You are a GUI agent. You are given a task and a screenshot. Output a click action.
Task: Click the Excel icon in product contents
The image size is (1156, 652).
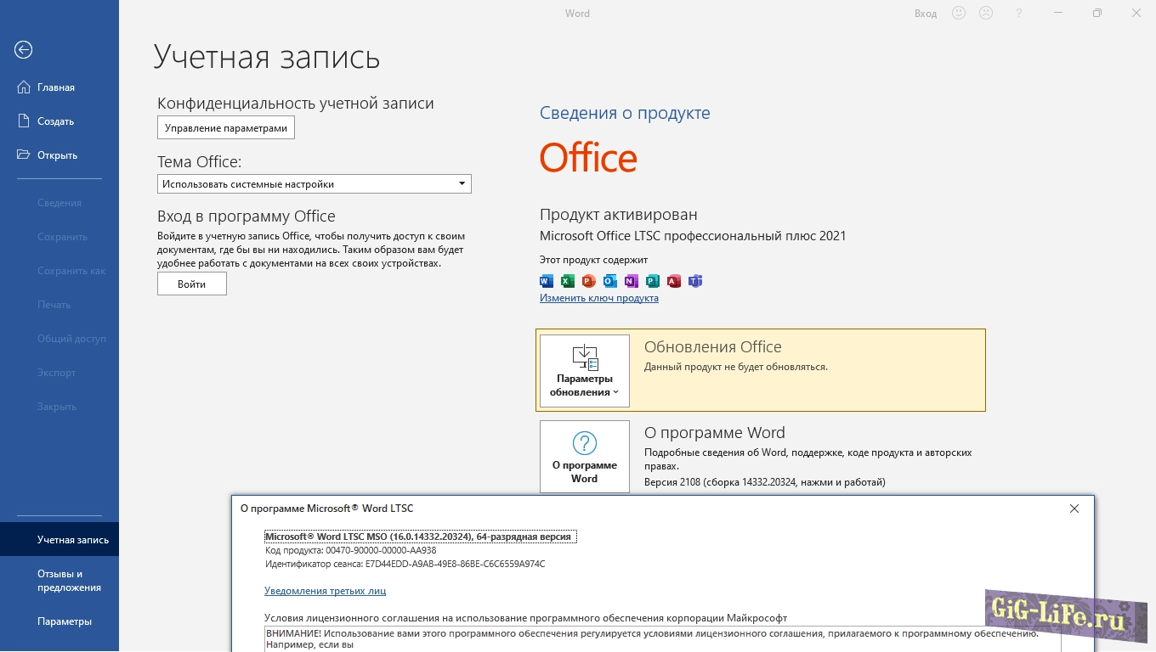click(x=568, y=281)
